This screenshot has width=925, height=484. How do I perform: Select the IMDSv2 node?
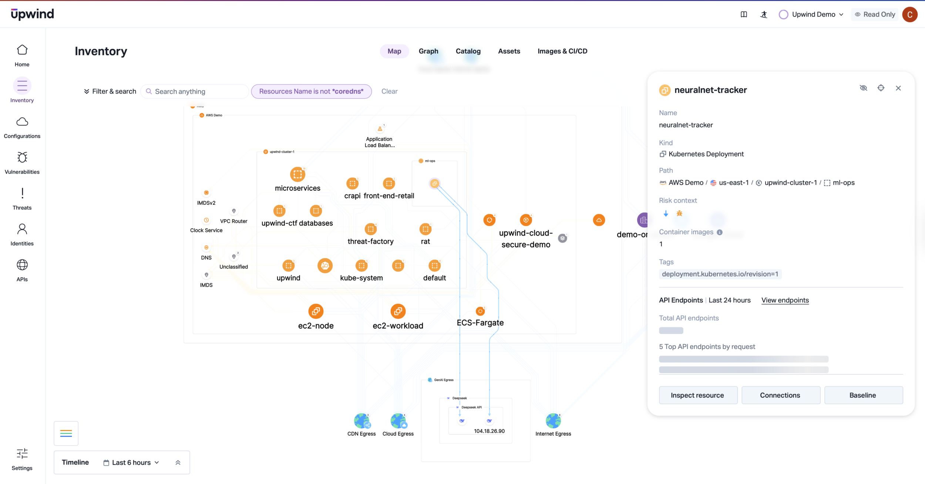[206, 193]
